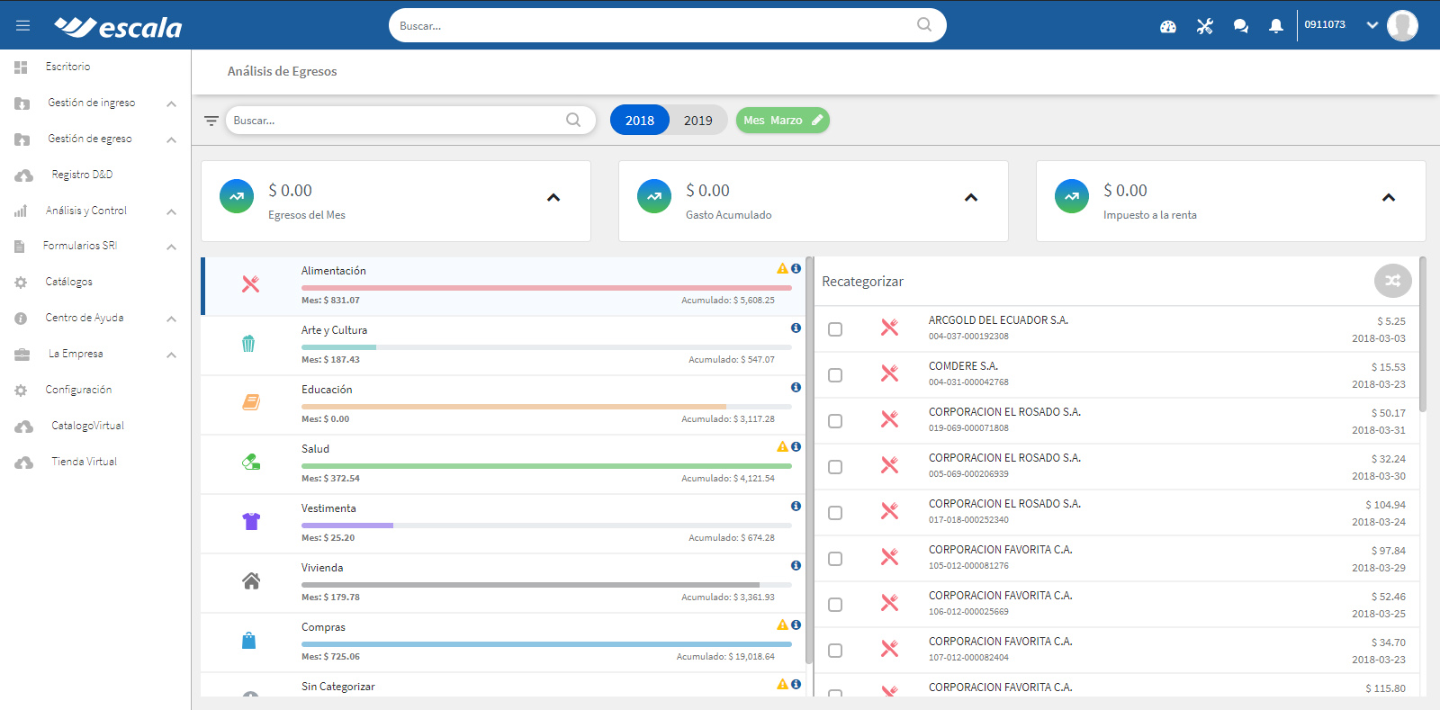The width and height of the screenshot is (1440, 710).
Task: Collapse the Gasto Acumulado card
Action: pos(971,197)
